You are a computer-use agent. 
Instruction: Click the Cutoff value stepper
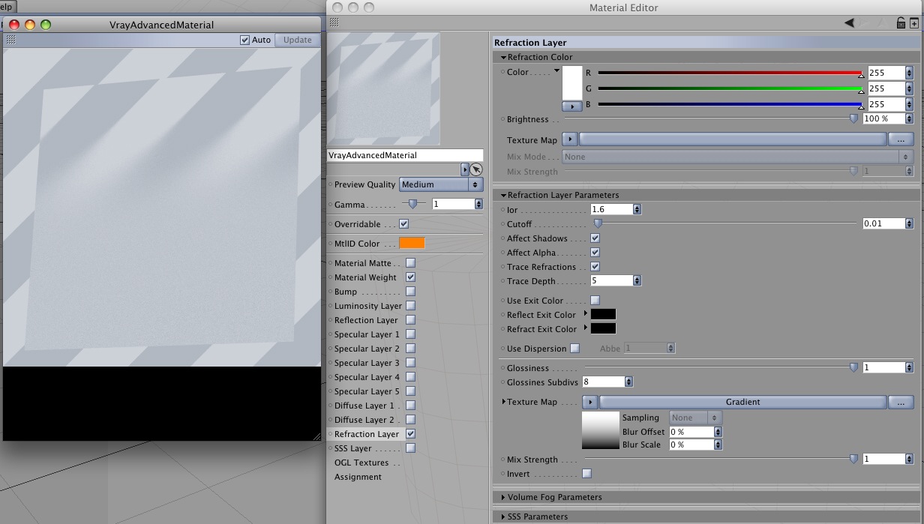910,223
